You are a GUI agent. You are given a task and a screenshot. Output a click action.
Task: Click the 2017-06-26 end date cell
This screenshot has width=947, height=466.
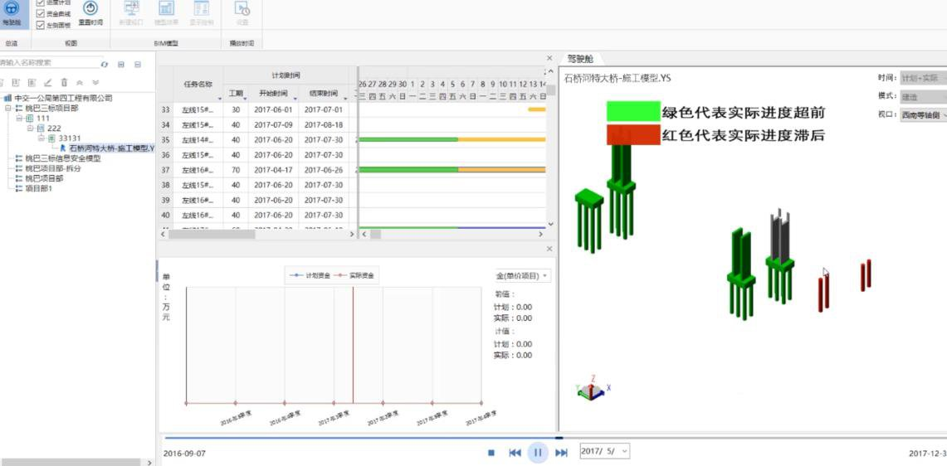click(x=323, y=170)
